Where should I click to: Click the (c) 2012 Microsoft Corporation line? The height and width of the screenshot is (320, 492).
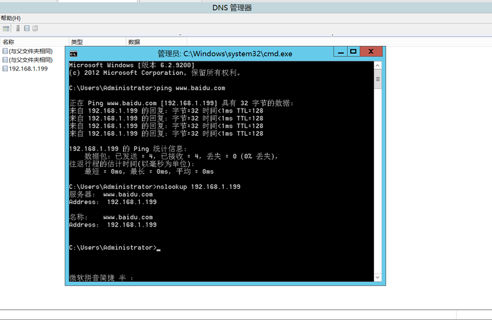coord(155,73)
